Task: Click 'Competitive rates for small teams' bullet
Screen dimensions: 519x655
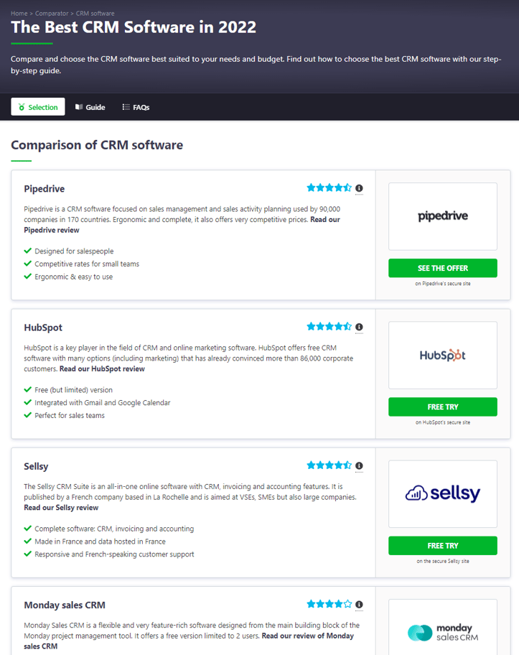Action: click(87, 264)
